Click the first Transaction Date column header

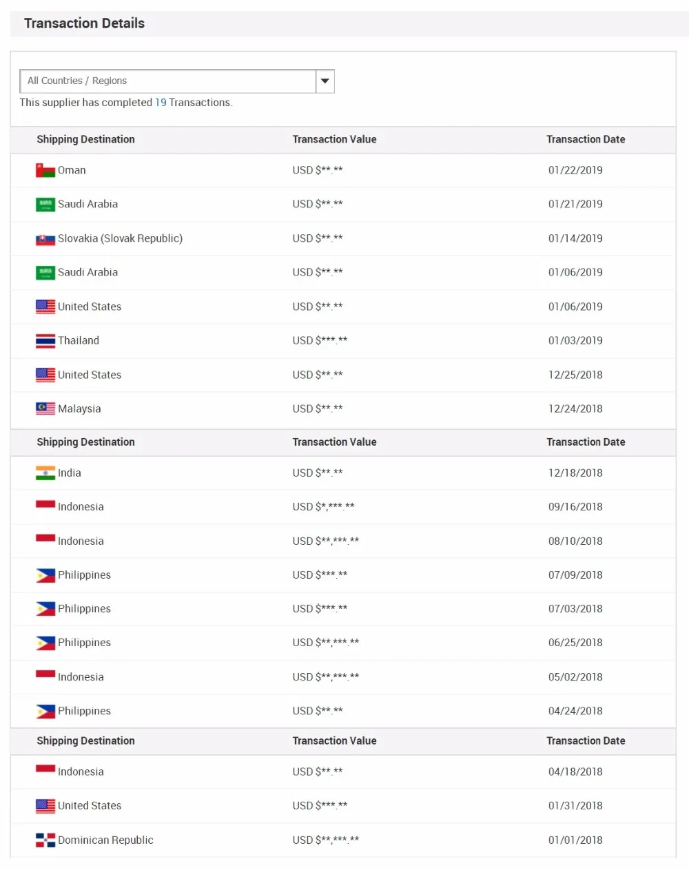click(586, 139)
